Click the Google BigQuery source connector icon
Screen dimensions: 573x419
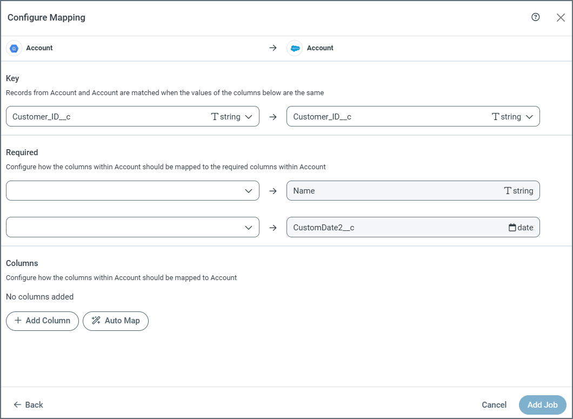(14, 48)
